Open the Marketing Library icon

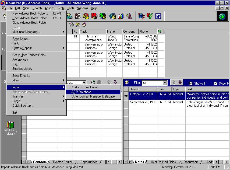pos(10,125)
